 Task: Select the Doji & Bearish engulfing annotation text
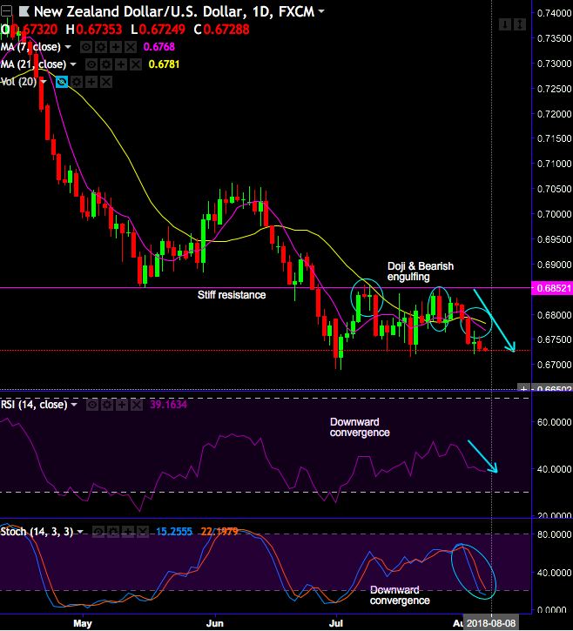click(x=421, y=272)
